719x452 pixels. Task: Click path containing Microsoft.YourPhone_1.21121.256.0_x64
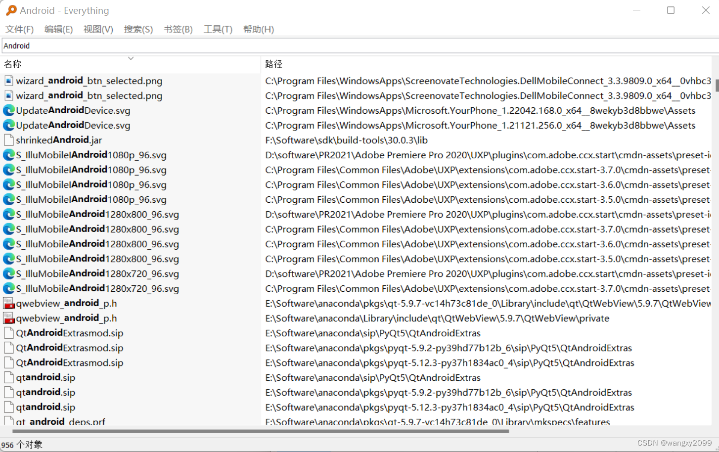coord(480,125)
